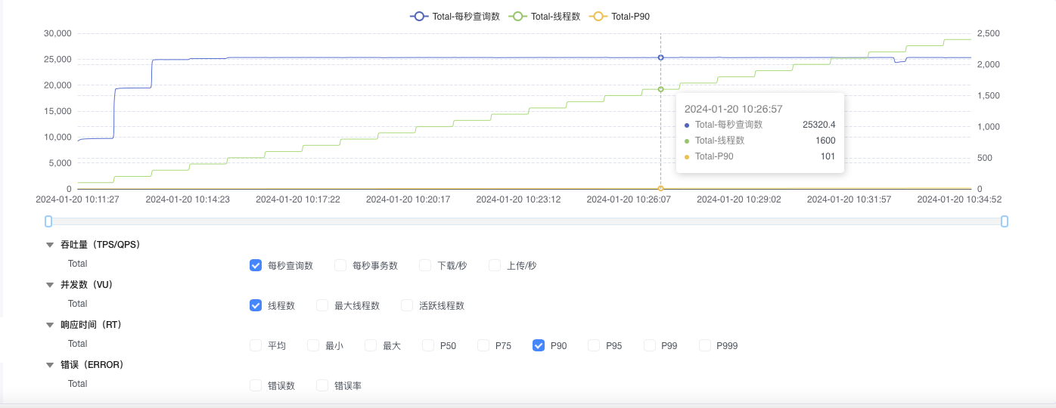Click the tooltip value 25320.4
Image resolution: width=1056 pixels, height=408 pixels.
pos(818,125)
